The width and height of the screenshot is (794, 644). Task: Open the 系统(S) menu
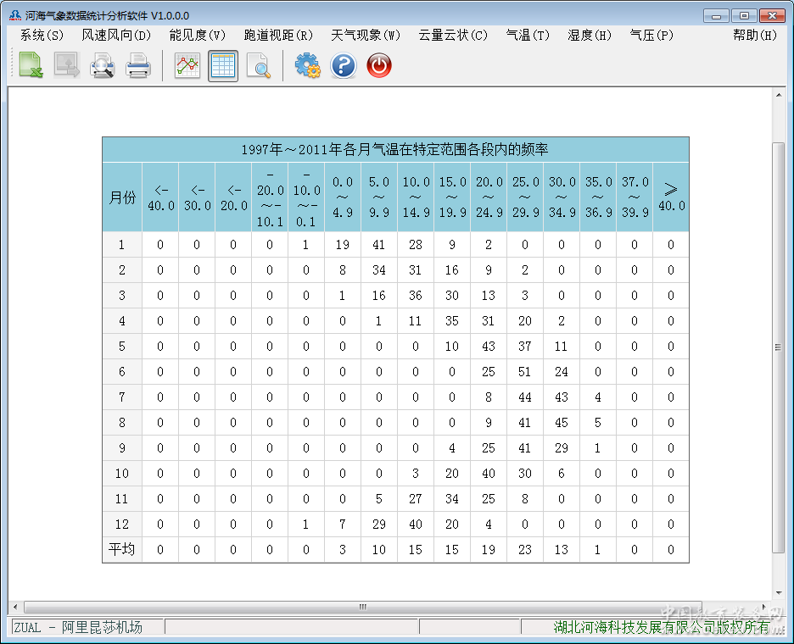[x=42, y=35]
